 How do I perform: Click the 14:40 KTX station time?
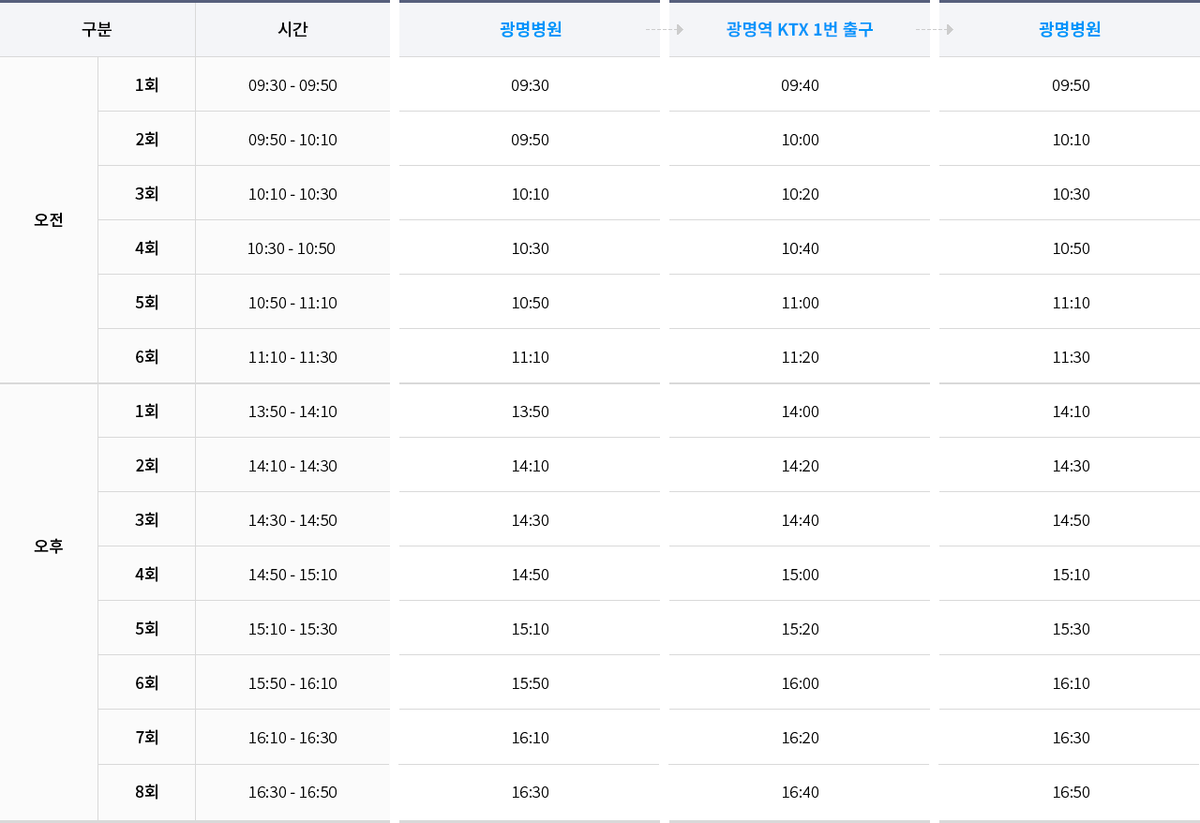800,520
